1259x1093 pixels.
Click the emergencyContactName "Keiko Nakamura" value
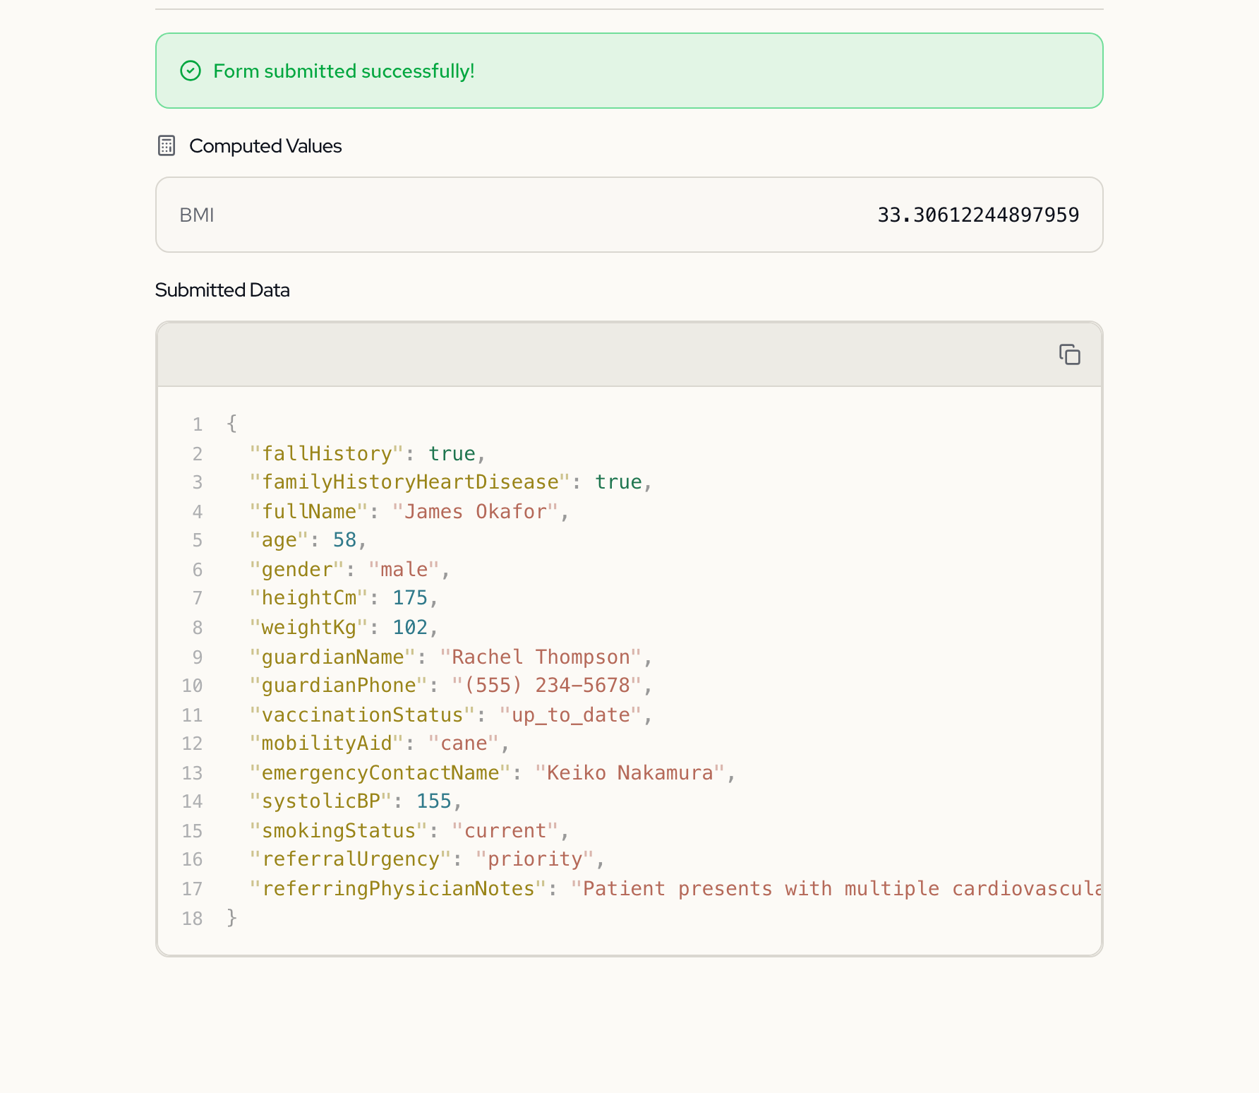point(629,772)
